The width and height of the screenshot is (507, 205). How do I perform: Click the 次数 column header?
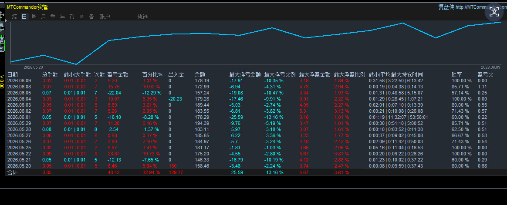coord(100,75)
